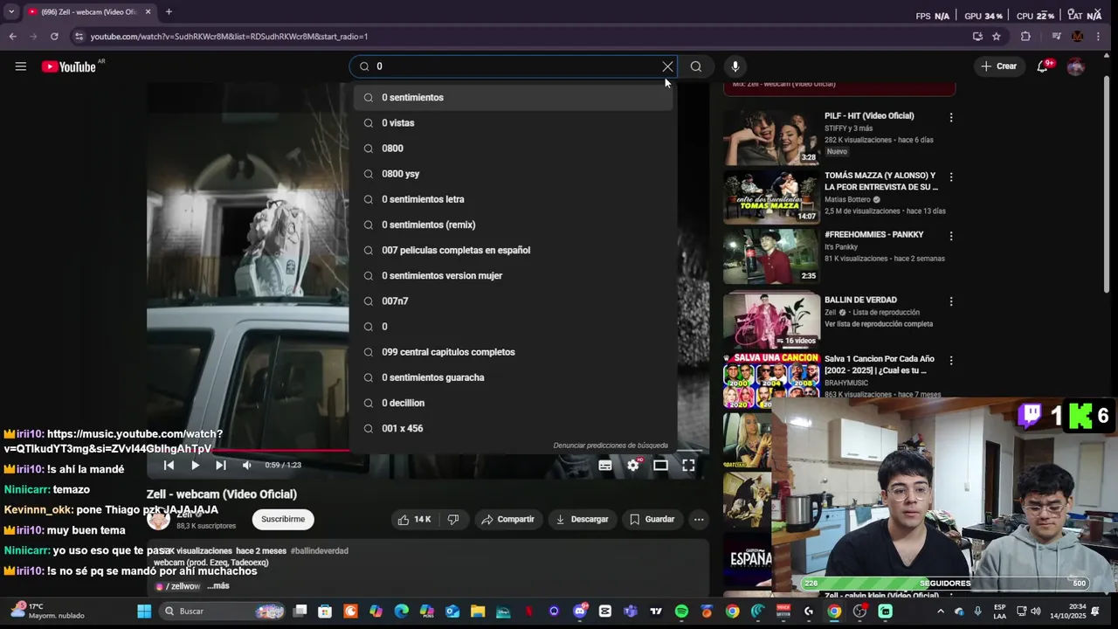
Task: Click the magnifier search submit button
Action: pos(696,66)
